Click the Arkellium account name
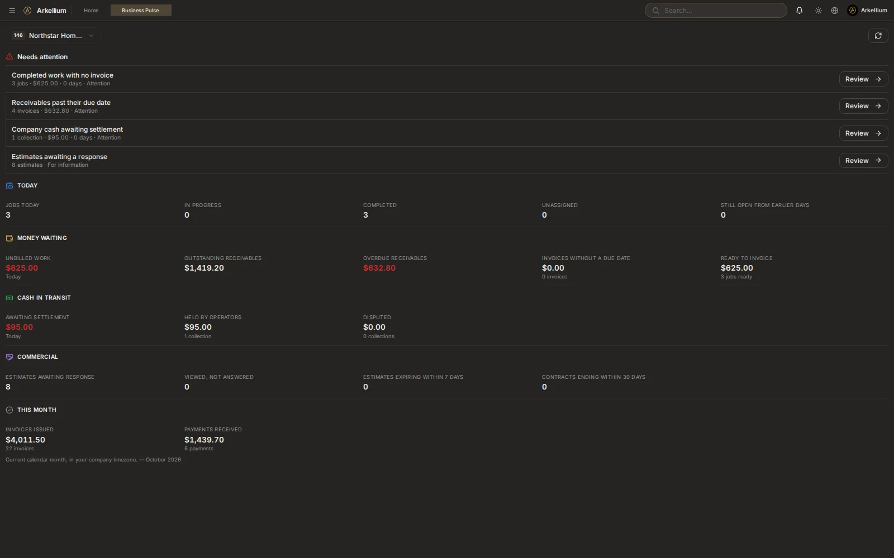Image resolution: width=894 pixels, height=558 pixels. click(x=874, y=11)
